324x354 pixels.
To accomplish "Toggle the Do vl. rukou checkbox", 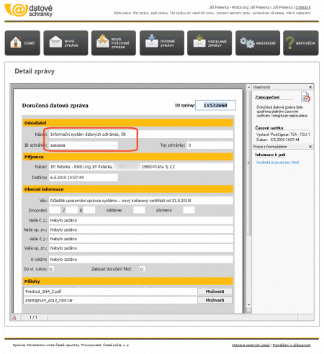I will click(x=51, y=269).
